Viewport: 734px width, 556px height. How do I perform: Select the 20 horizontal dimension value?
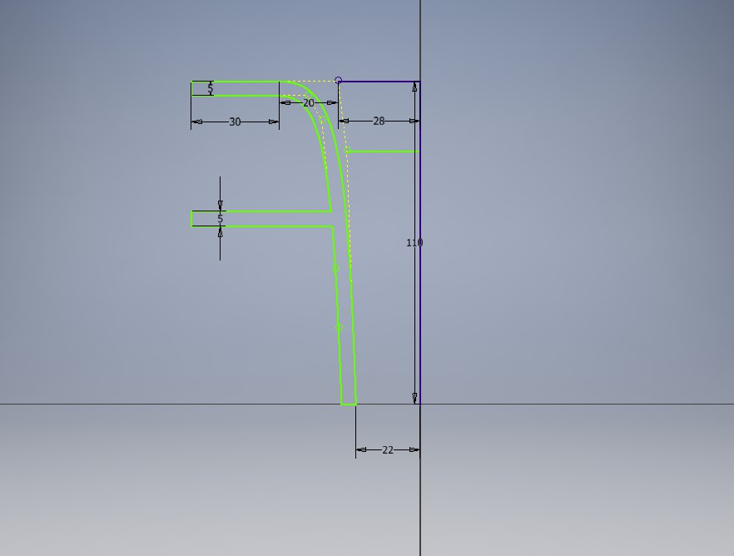point(309,103)
